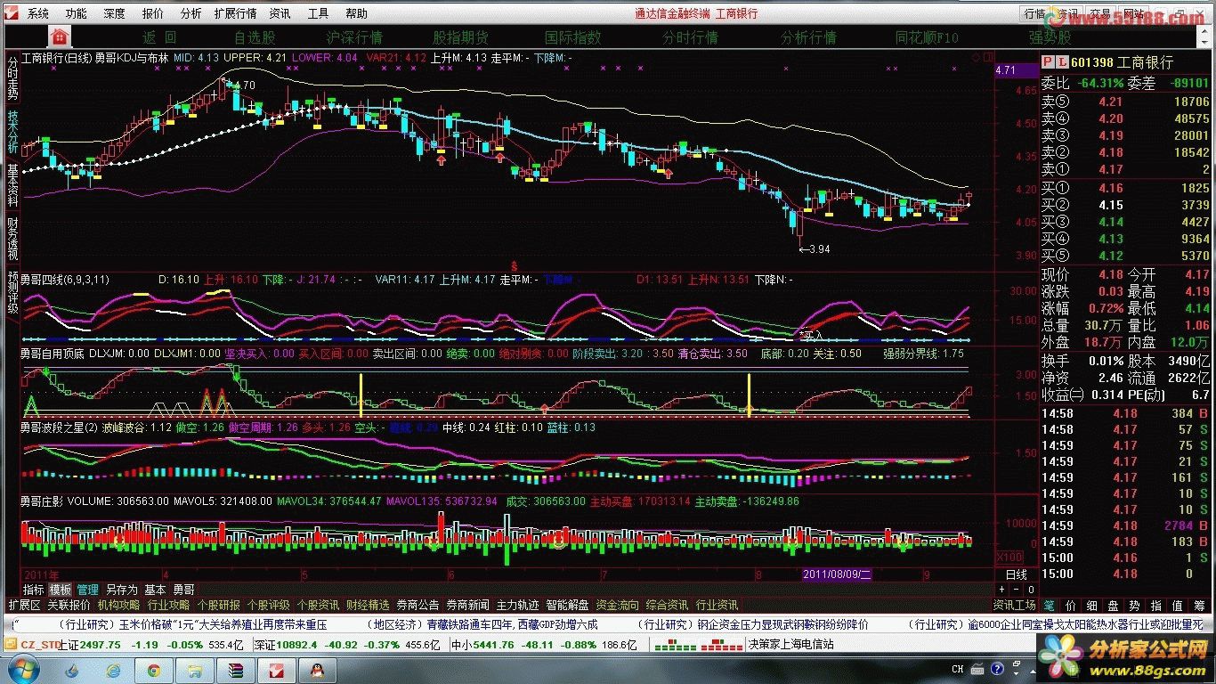The width and height of the screenshot is (1216, 684).
Task: Click the X100 volume scale label
Action: pyautogui.click(x=1008, y=557)
